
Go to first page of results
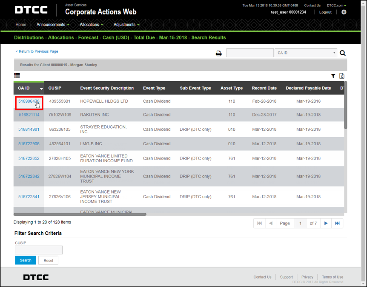click(259, 223)
